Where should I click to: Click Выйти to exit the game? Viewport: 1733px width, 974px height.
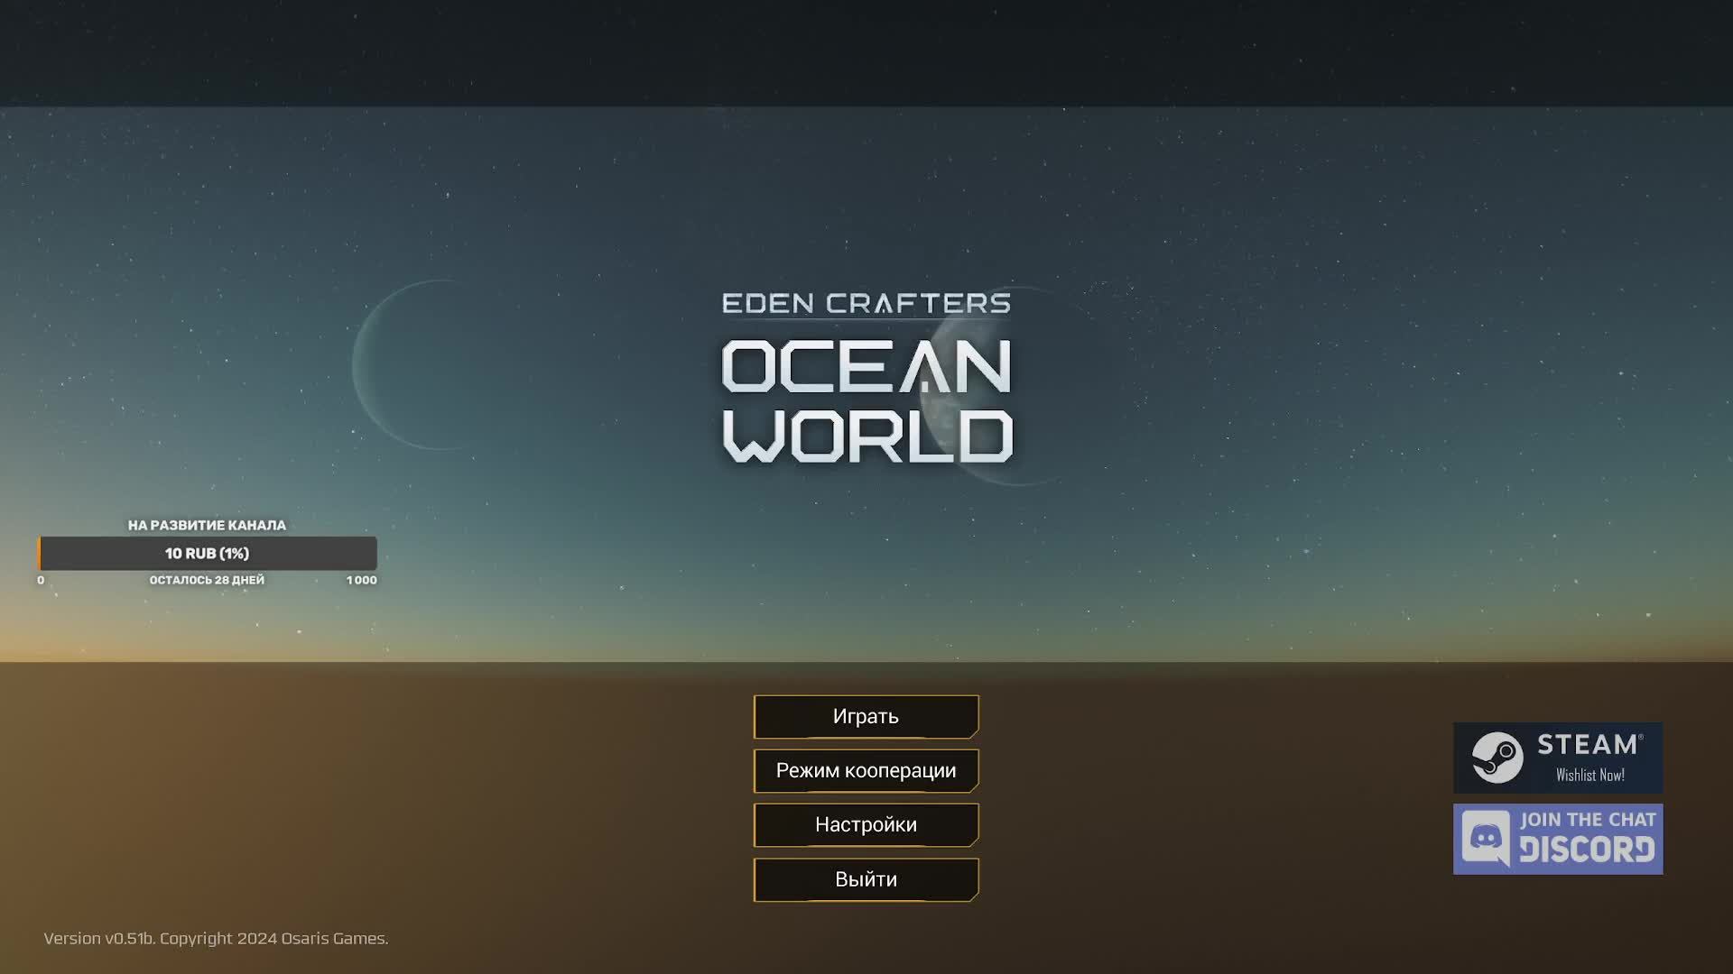click(866, 879)
